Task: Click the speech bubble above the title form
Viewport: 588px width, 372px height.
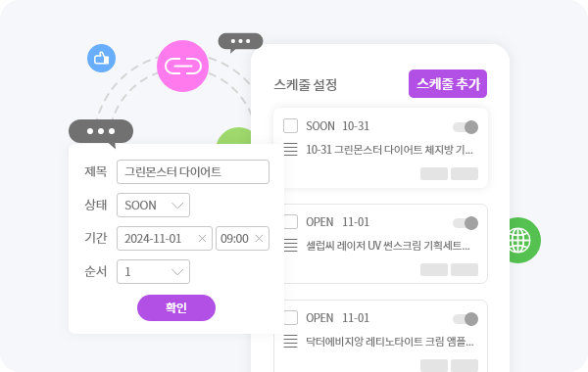Action: (101, 132)
